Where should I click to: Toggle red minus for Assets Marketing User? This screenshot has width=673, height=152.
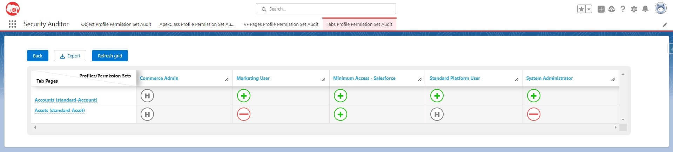tap(244, 114)
